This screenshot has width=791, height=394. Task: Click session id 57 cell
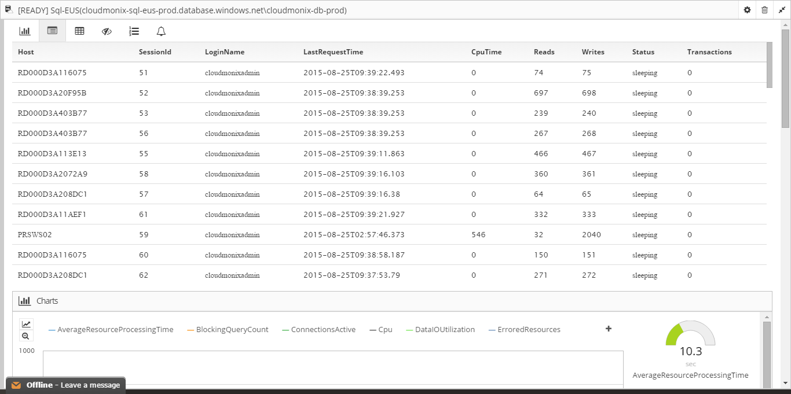144,194
